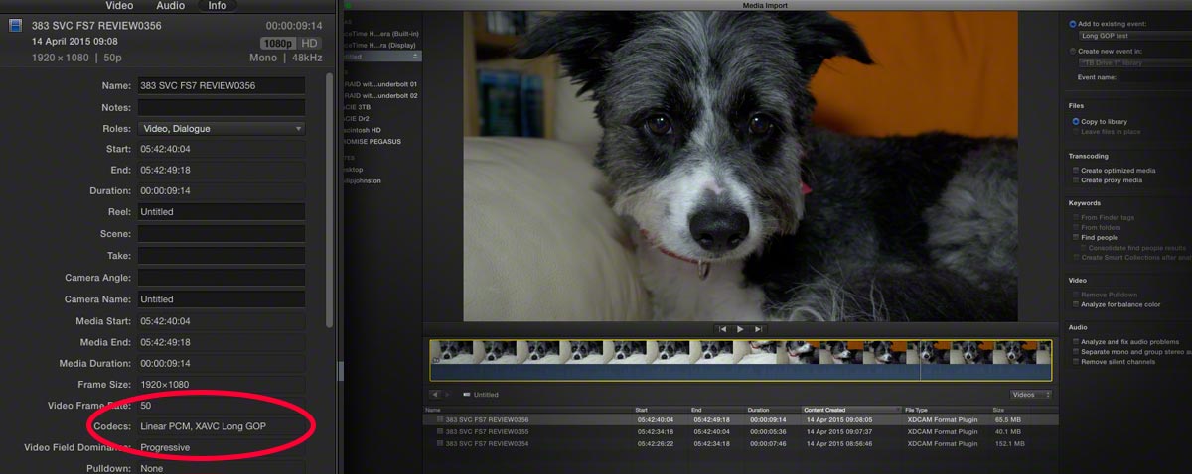Switch to the Audio inspector tab
1192x474 pixels.
(171, 6)
